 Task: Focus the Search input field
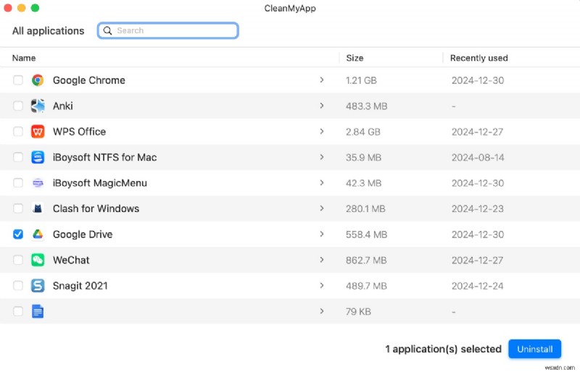(x=168, y=30)
